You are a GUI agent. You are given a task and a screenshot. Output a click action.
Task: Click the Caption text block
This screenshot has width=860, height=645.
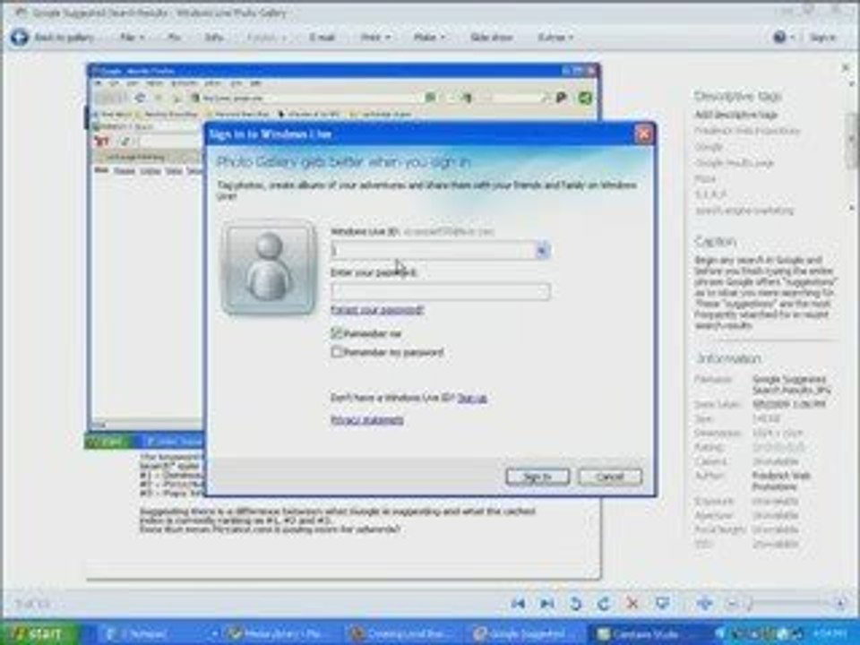[x=765, y=292]
